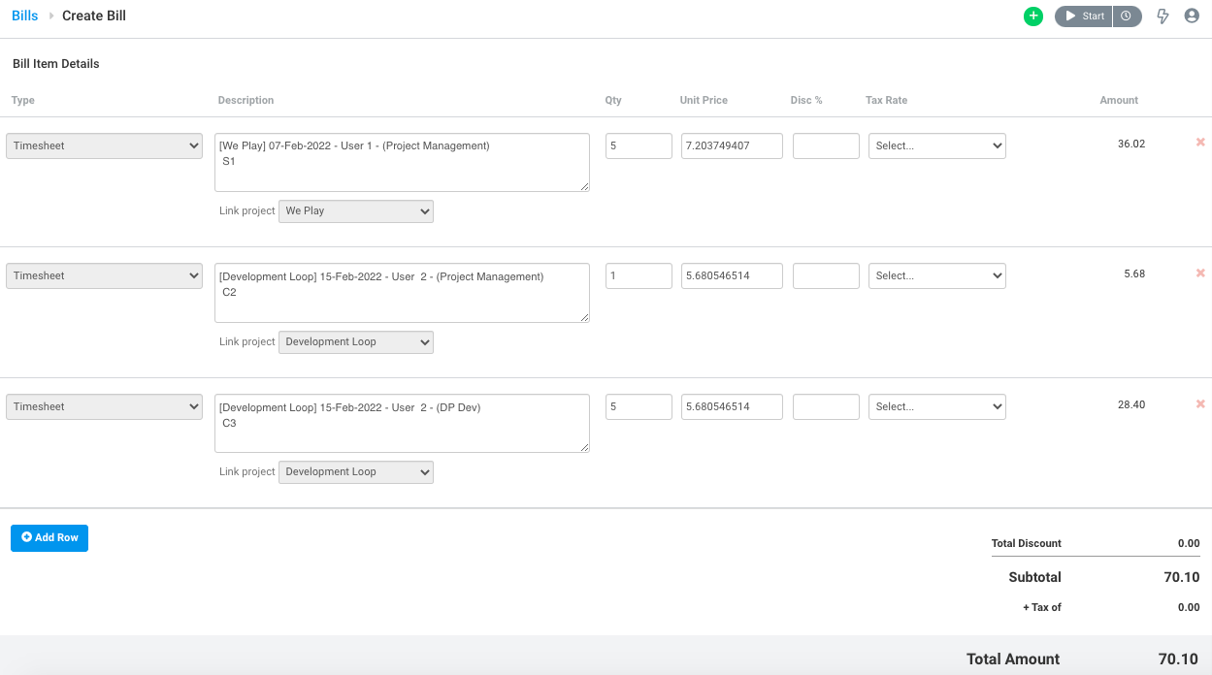Click the Description column header
The height and width of the screenshot is (675, 1212).
pos(246,100)
